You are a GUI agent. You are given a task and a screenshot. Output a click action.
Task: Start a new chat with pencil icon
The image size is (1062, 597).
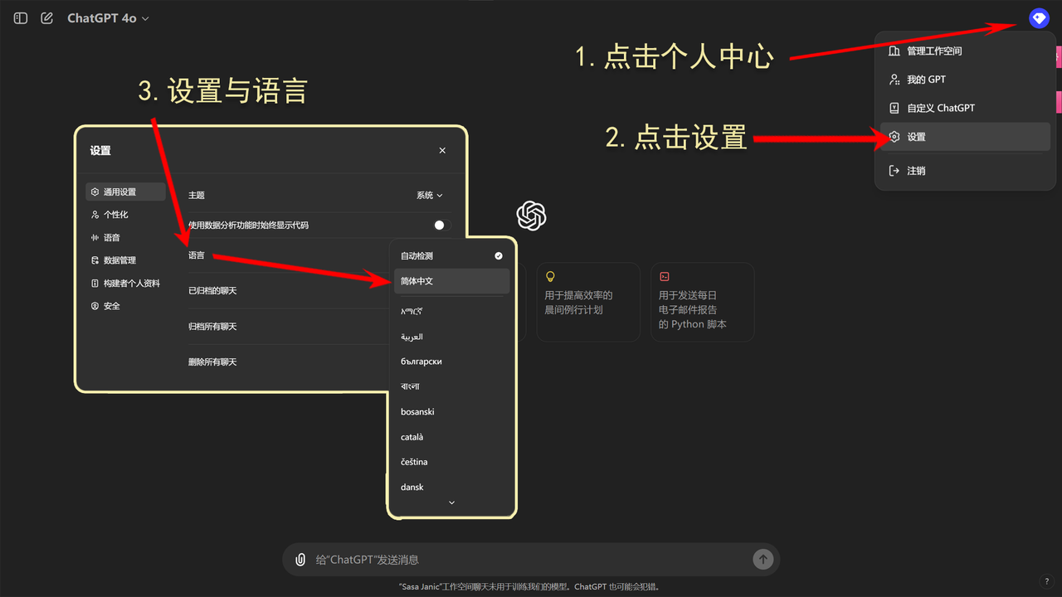click(46, 17)
